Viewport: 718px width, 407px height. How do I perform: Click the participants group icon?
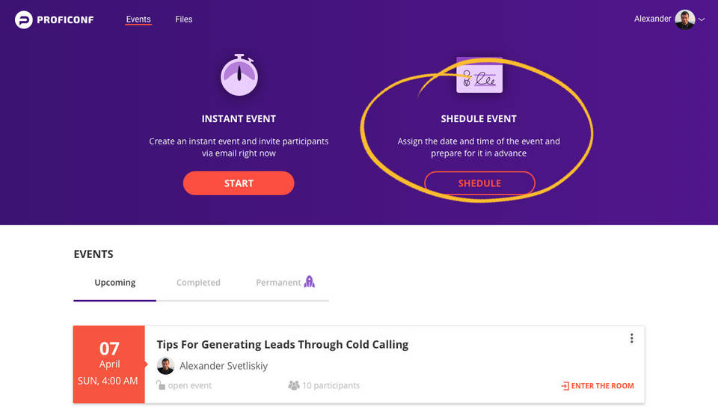(294, 385)
